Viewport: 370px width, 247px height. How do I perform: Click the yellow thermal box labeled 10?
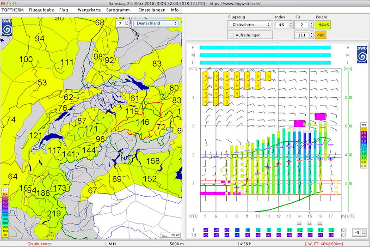click(216, 77)
